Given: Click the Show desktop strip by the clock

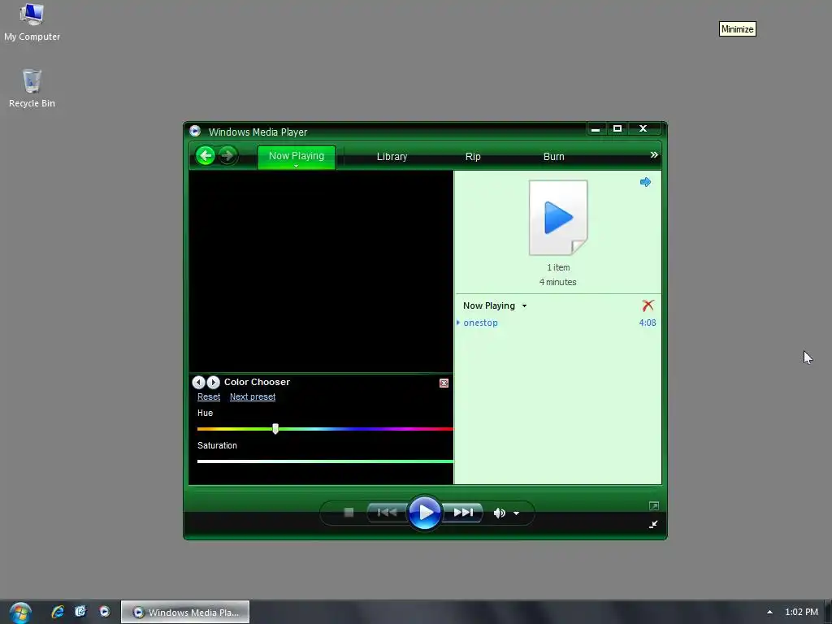Looking at the screenshot, I should pyautogui.click(x=828, y=613).
